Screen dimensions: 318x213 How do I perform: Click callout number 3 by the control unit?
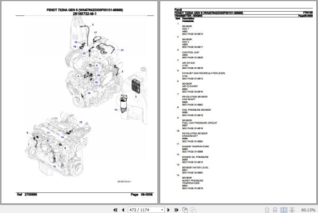click(x=136, y=96)
